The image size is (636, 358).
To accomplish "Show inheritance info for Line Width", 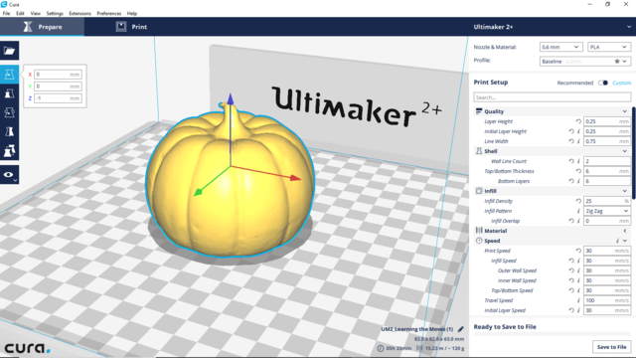I will click(x=578, y=141).
